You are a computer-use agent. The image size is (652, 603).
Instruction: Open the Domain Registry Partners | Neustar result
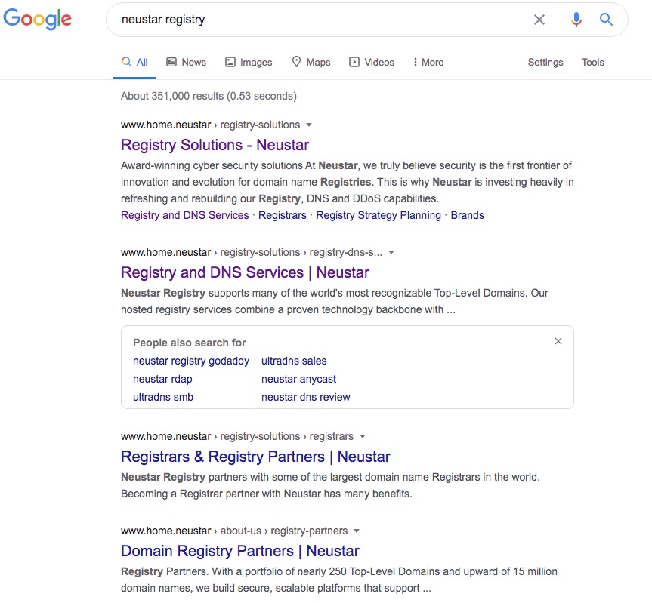[x=240, y=551]
